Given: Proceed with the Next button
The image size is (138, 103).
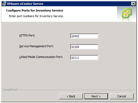Looking at the screenshot, I should pos(96,96).
